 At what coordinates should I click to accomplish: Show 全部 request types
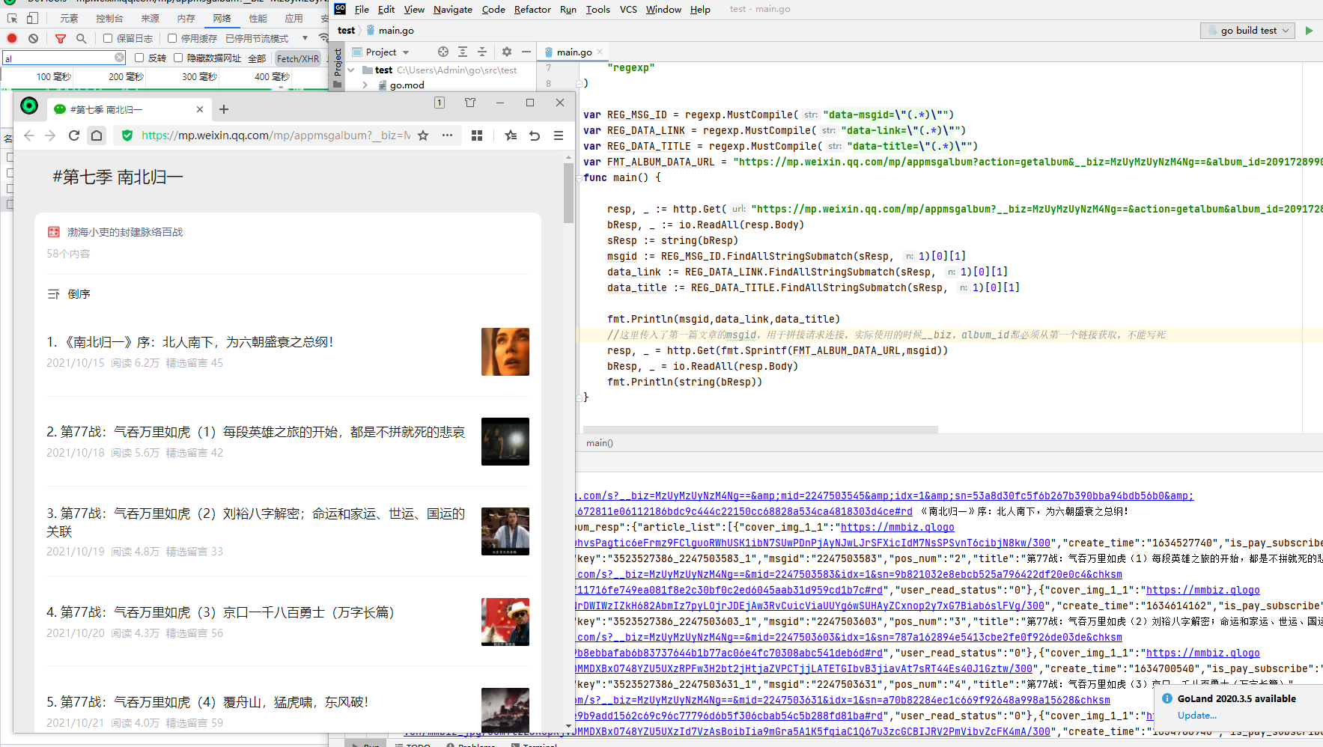[257, 58]
